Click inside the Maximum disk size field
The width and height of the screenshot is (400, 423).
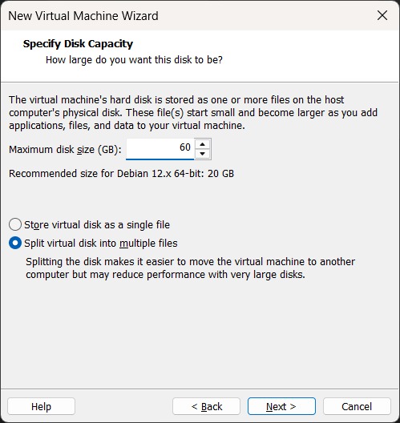point(160,149)
